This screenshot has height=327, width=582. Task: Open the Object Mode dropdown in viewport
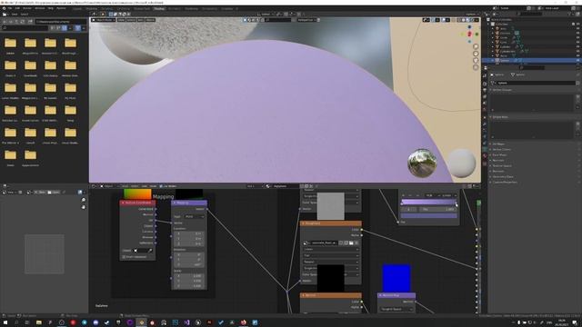[104, 20]
